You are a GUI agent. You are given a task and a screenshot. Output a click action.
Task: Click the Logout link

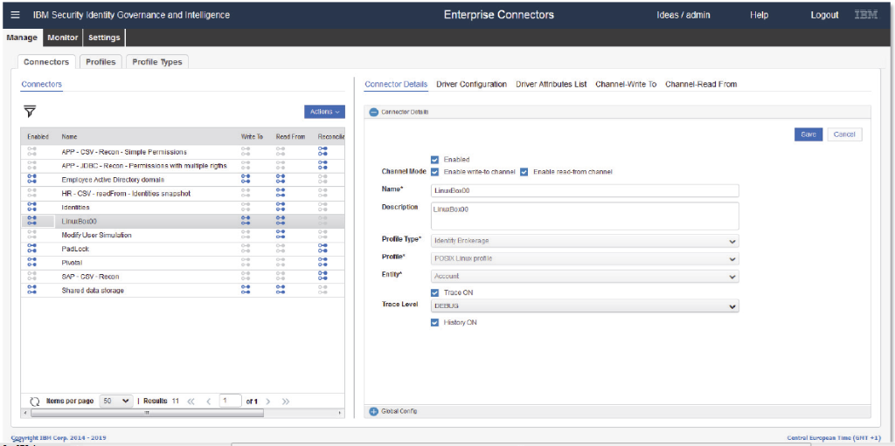click(x=824, y=15)
